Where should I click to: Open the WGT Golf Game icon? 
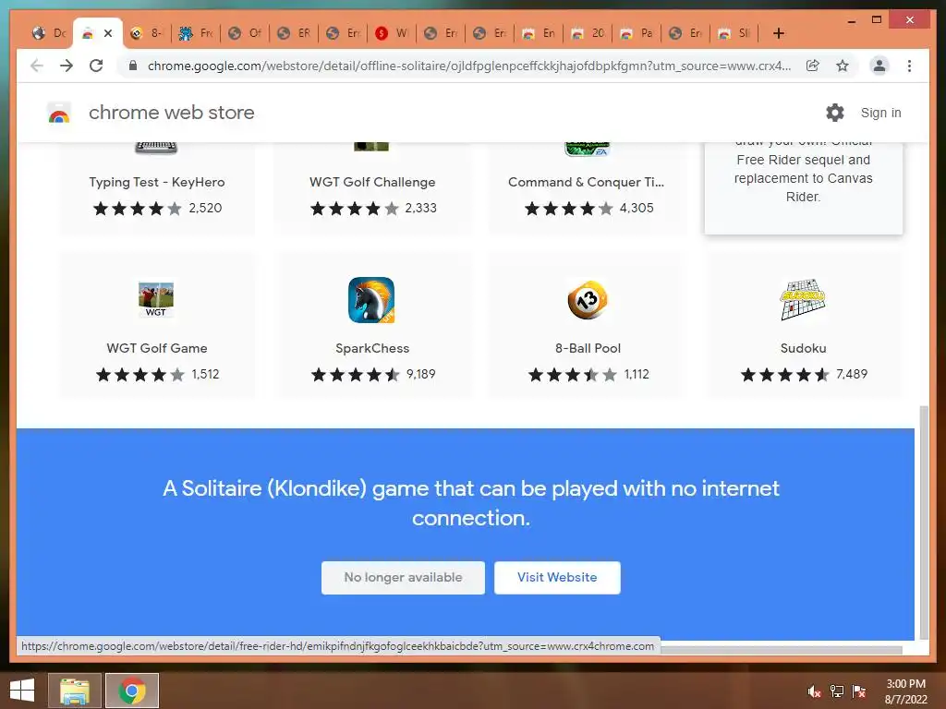point(155,300)
